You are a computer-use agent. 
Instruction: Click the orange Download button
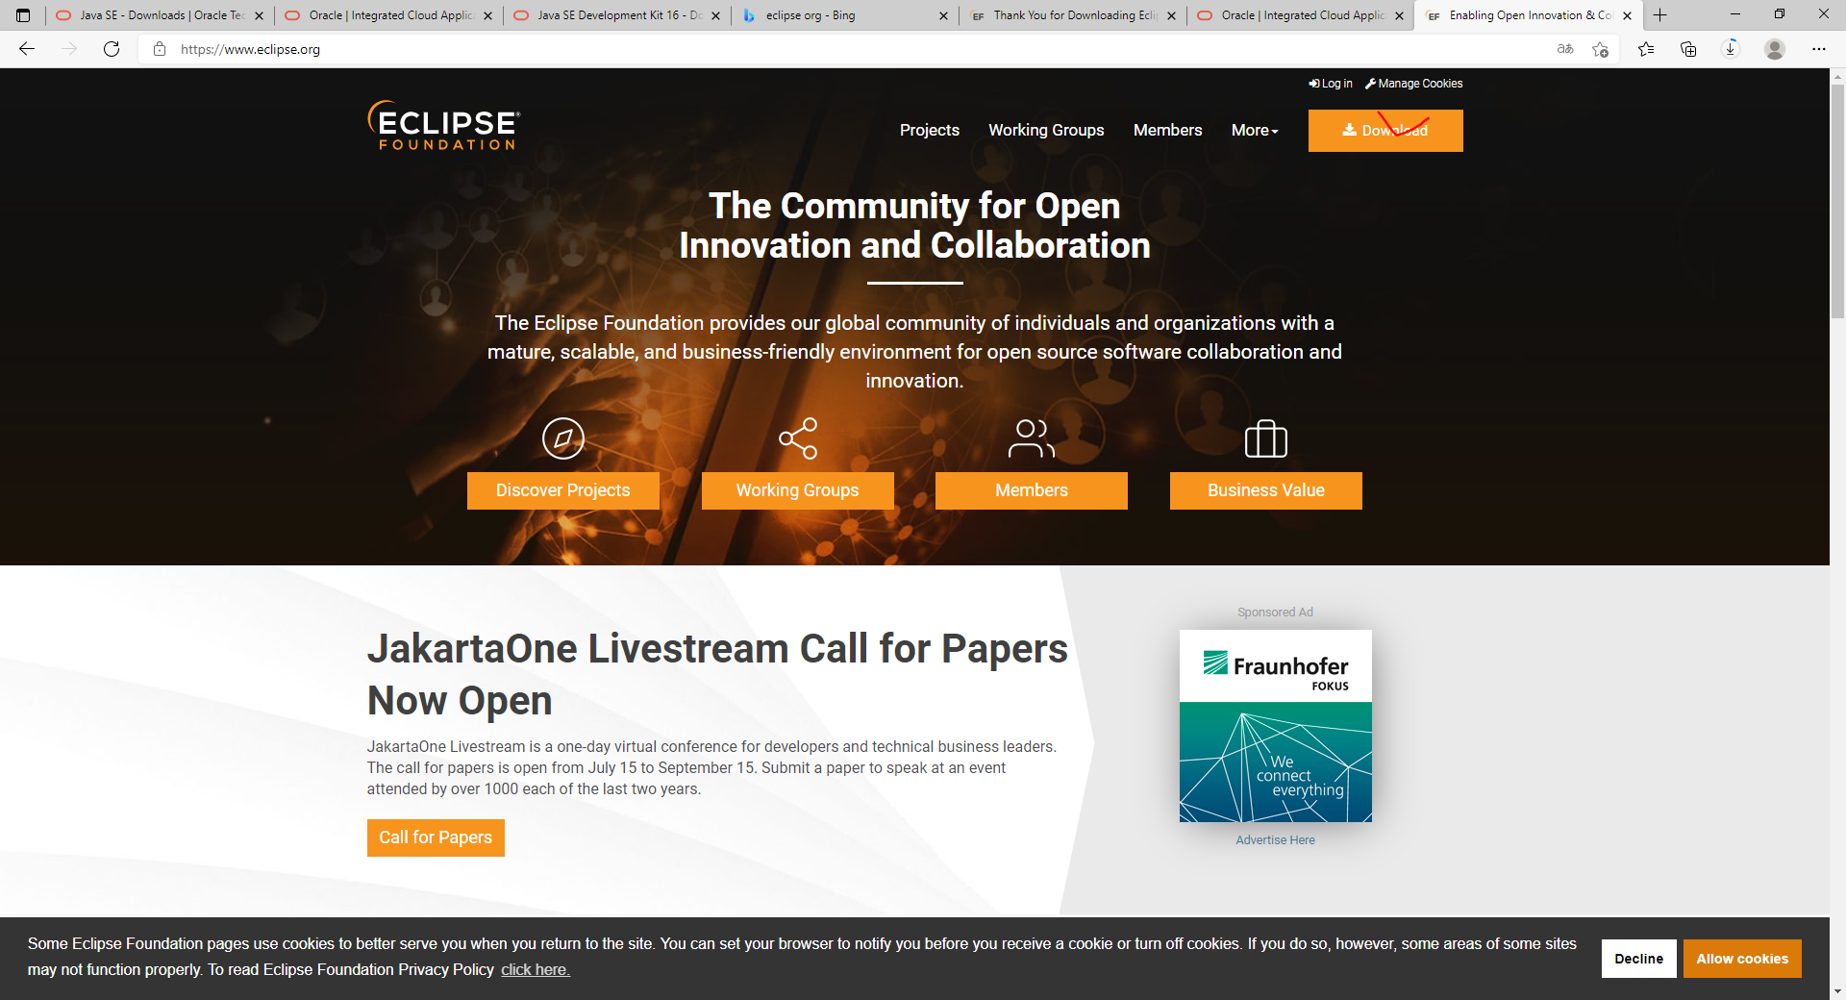click(1385, 131)
